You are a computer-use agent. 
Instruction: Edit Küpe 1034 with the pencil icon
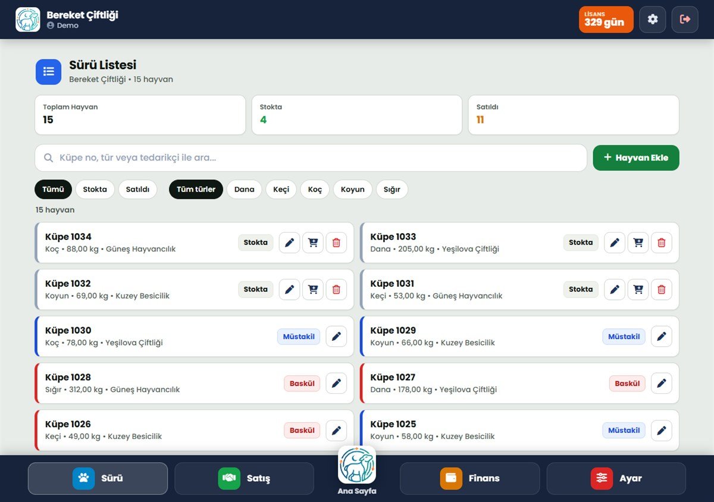[290, 243]
